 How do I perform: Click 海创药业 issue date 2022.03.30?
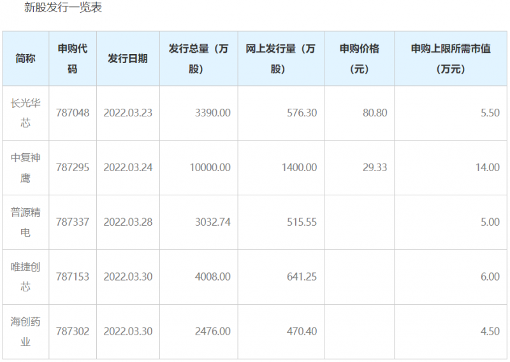point(128,331)
